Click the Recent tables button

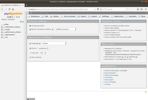click(4, 20)
